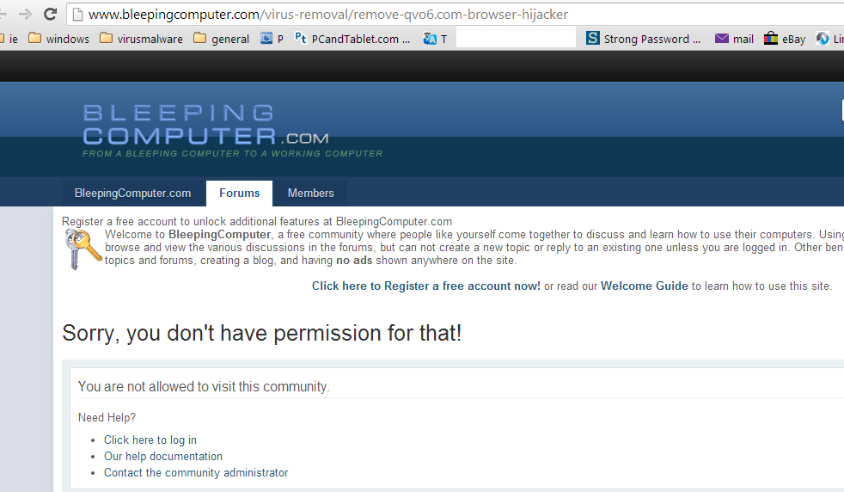This screenshot has width=844, height=492.
Task: Click 'Click here to Register a free account now!'
Action: [x=425, y=286]
